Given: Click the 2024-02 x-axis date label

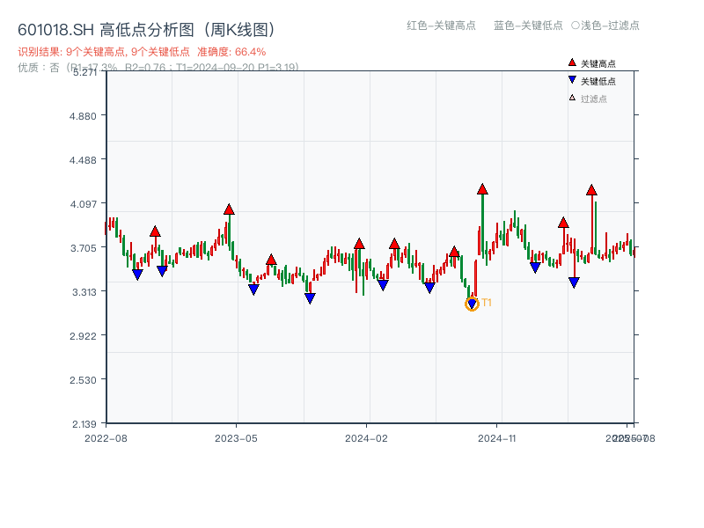Looking at the screenshot, I should (366, 438).
